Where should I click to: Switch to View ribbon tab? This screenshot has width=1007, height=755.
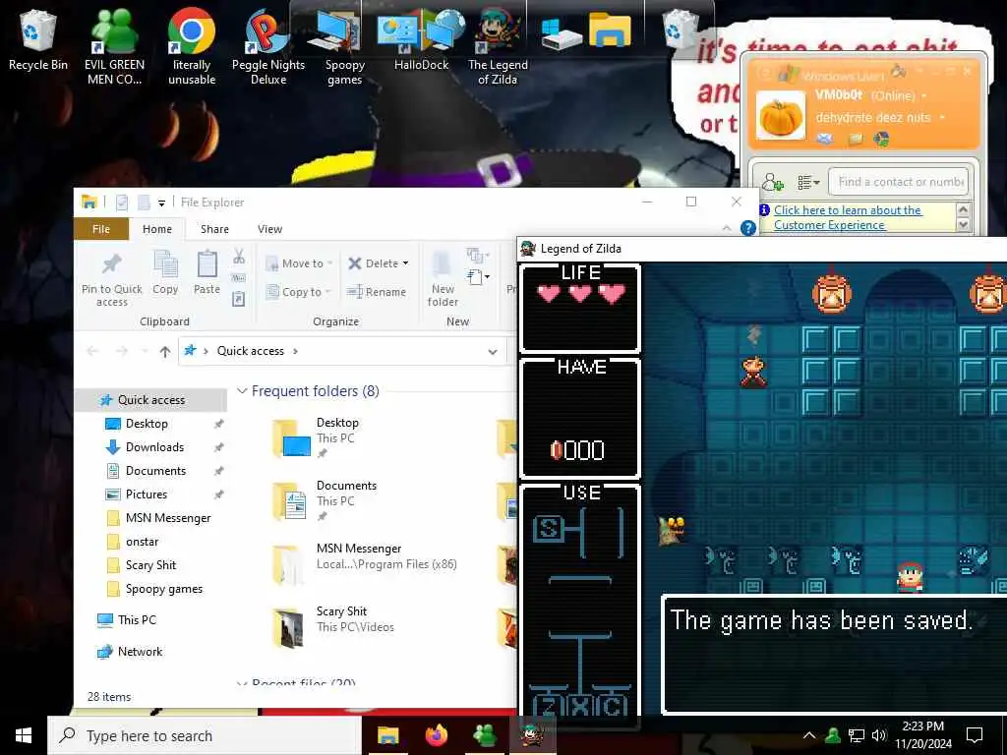[269, 229]
